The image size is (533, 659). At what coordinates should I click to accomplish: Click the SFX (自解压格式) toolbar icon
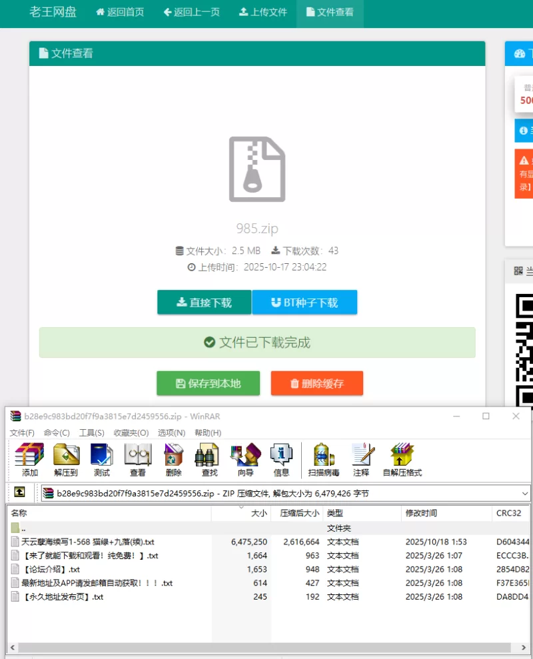point(402,459)
